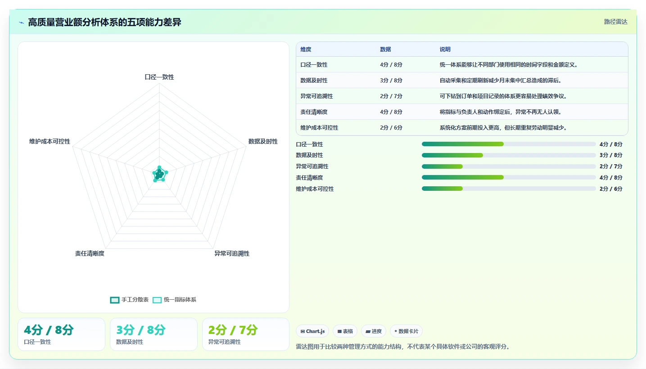Click the 维护成本可控性 radar axis label
The width and height of the screenshot is (646, 369).
50,141
